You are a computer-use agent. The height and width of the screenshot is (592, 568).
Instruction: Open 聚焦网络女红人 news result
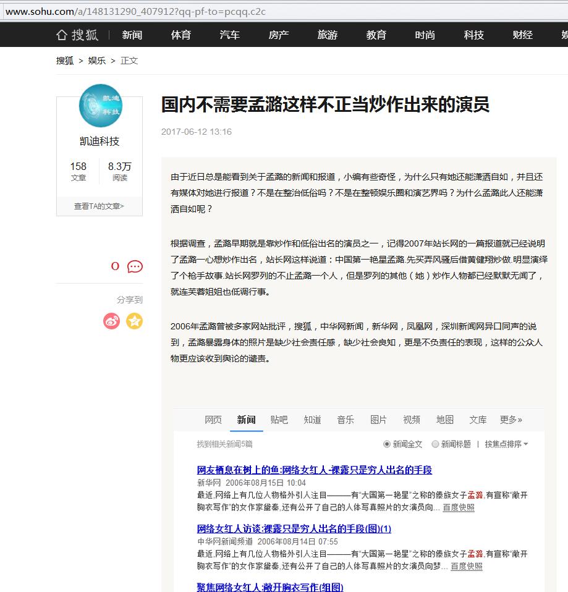pos(270,586)
